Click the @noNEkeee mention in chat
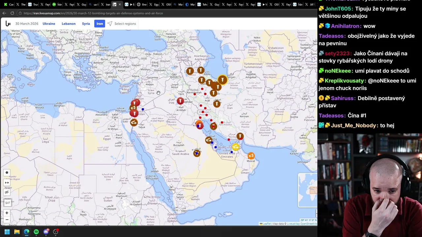 [x=384, y=81]
